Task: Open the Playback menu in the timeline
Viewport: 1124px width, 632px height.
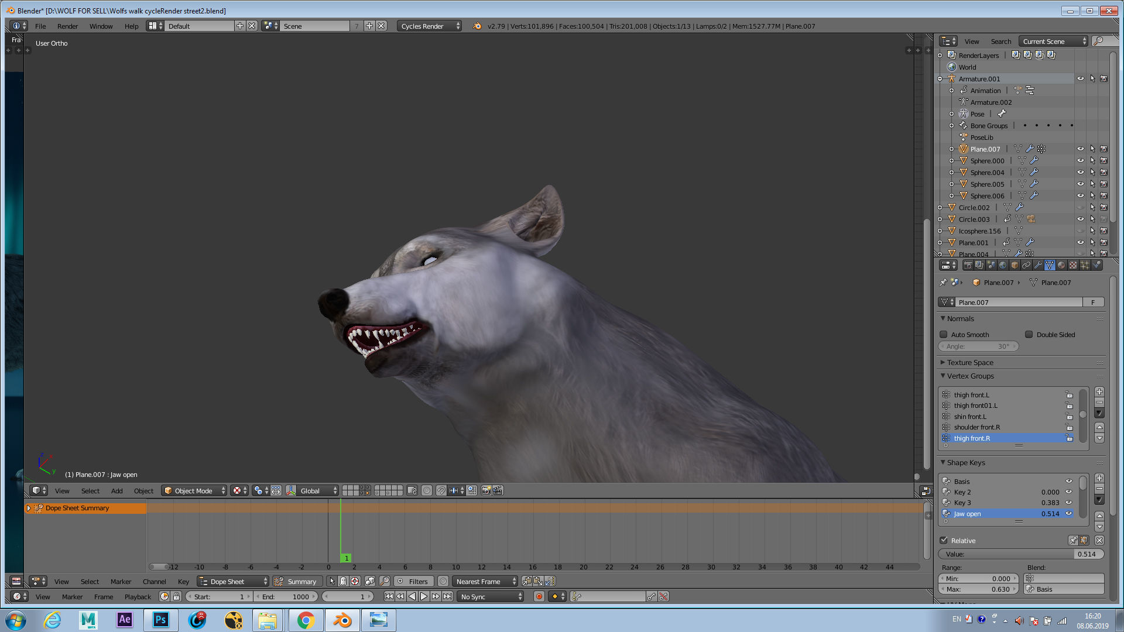Action: [138, 597]
